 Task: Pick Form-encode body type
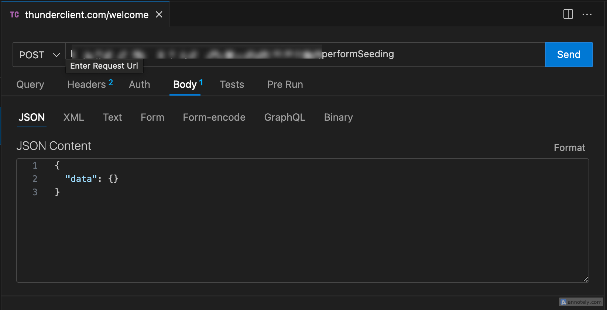click(x=214, y=117)
